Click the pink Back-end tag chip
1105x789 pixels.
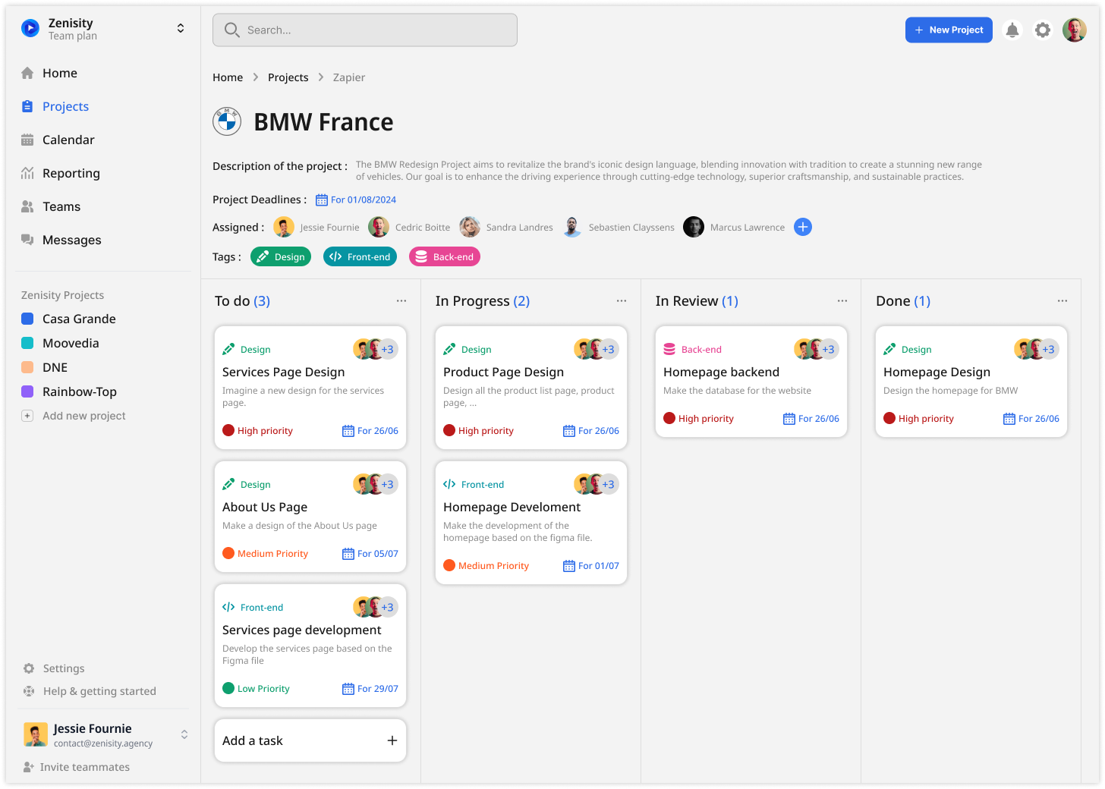coord(445,257)
